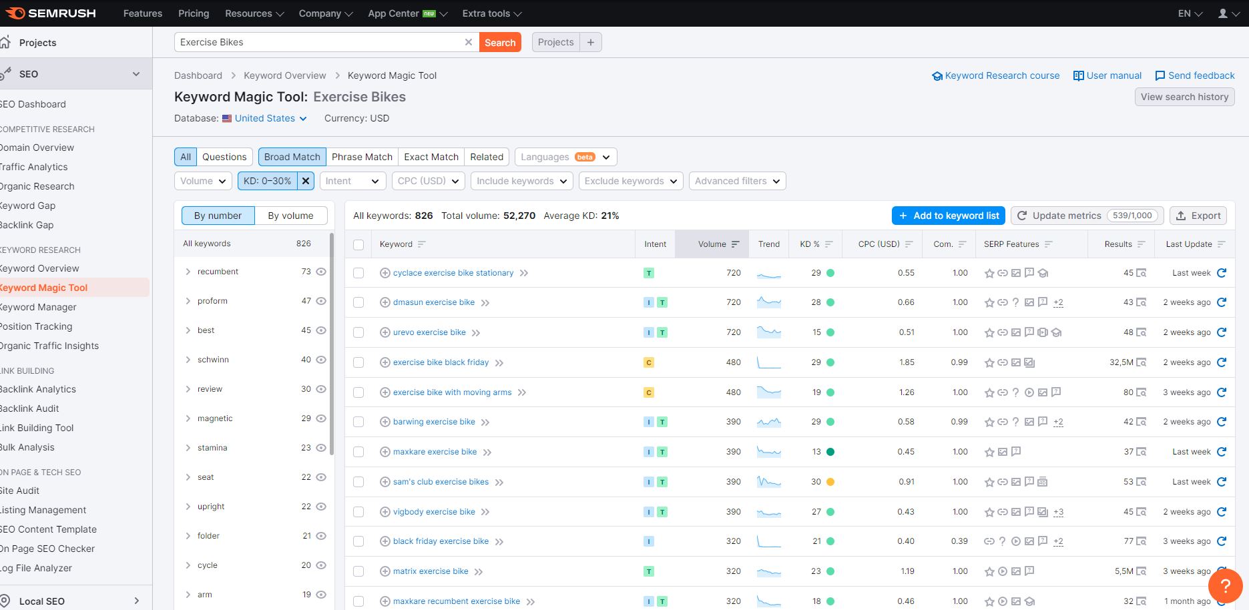Open details arrows for barwing exercise bike

point(485,422)
